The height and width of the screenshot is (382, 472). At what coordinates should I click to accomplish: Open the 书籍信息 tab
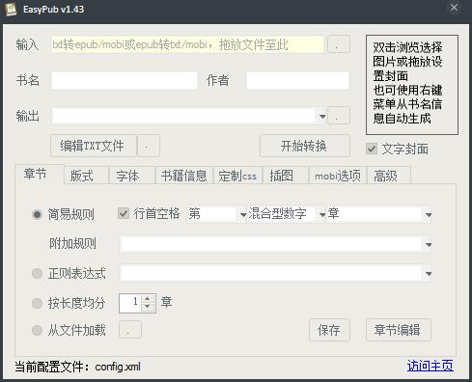[184, 176]
